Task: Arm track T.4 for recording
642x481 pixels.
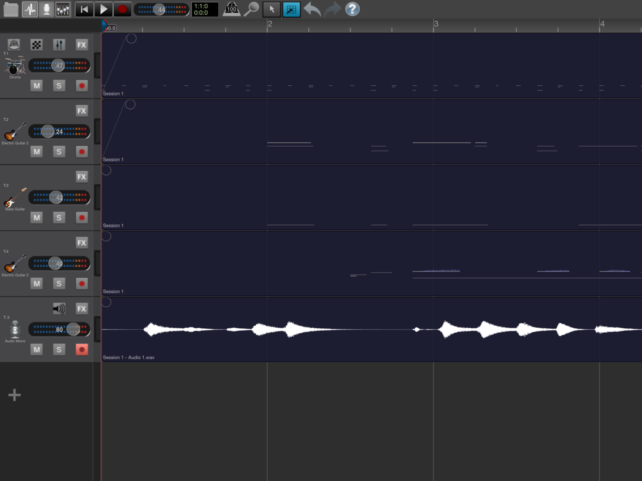Action: pos(82,283)
